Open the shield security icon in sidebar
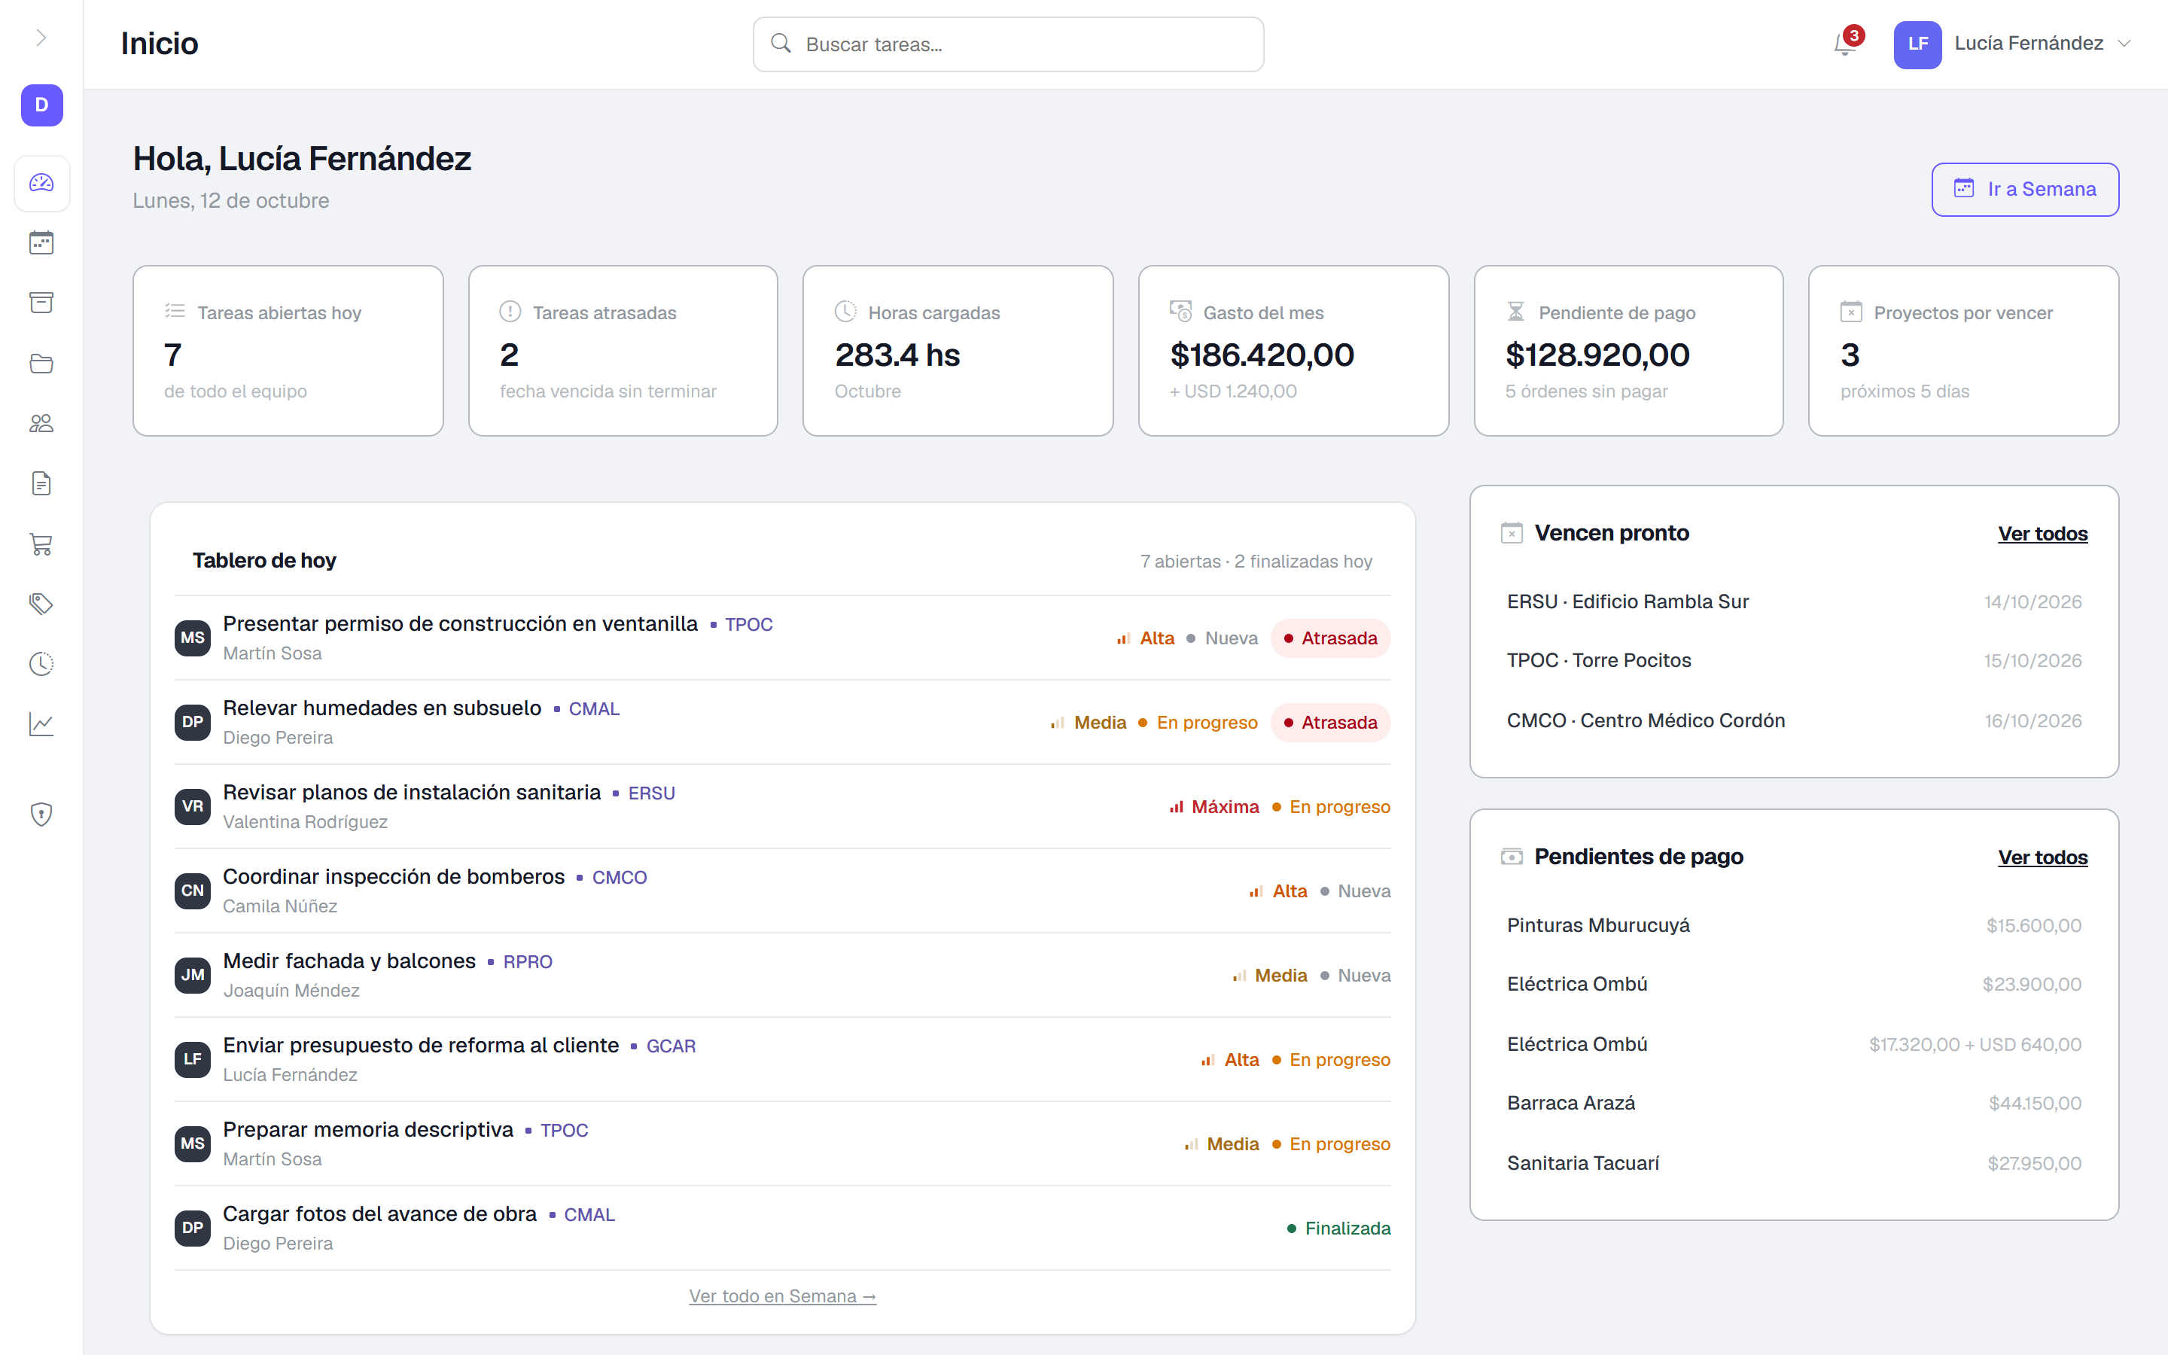The height and width of the screenshot is (1355, 2168). [42, 815]
